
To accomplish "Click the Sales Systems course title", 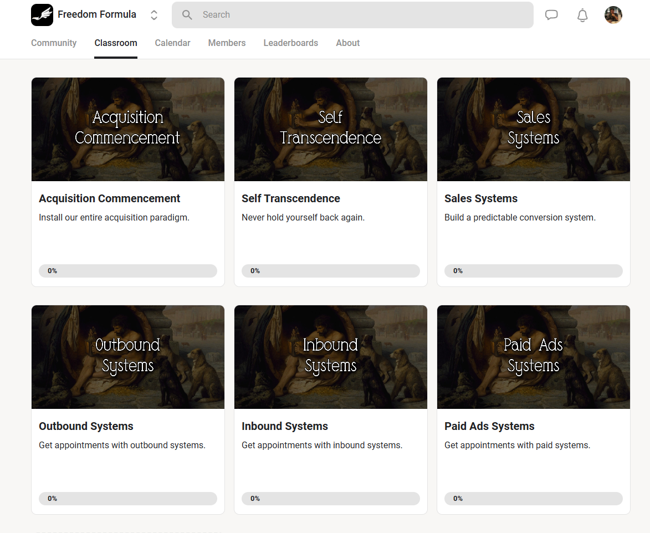I will point(481,198).
